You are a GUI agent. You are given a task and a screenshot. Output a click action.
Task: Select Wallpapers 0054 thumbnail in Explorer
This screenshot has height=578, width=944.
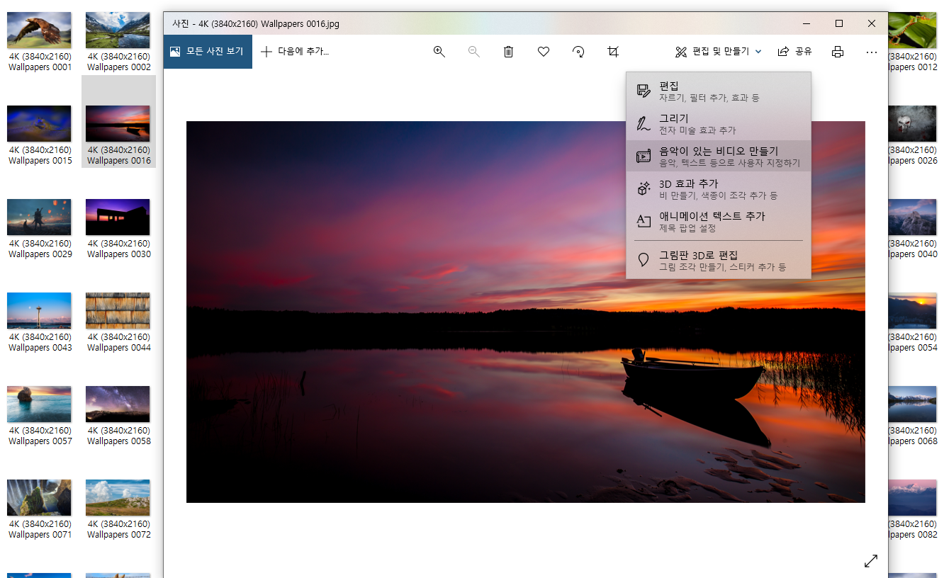pos(913,310)
